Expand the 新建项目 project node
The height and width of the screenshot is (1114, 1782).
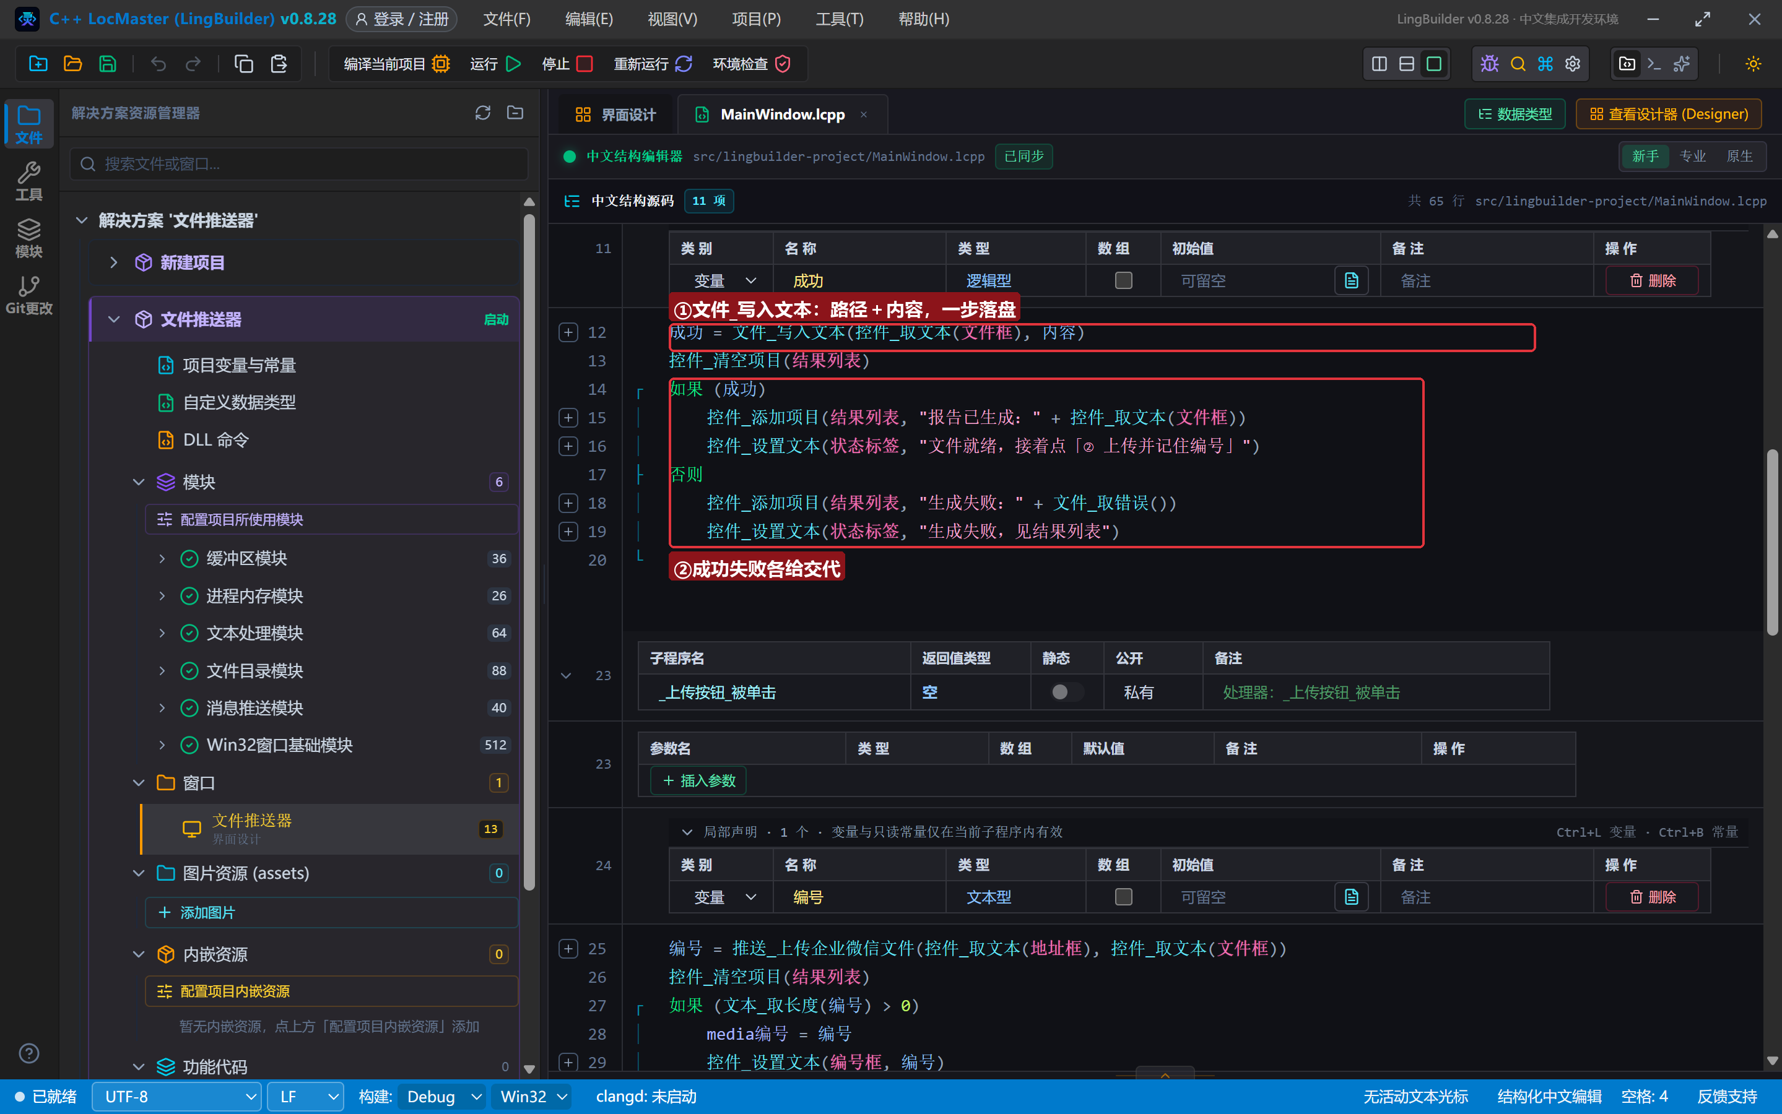point(113,262)
